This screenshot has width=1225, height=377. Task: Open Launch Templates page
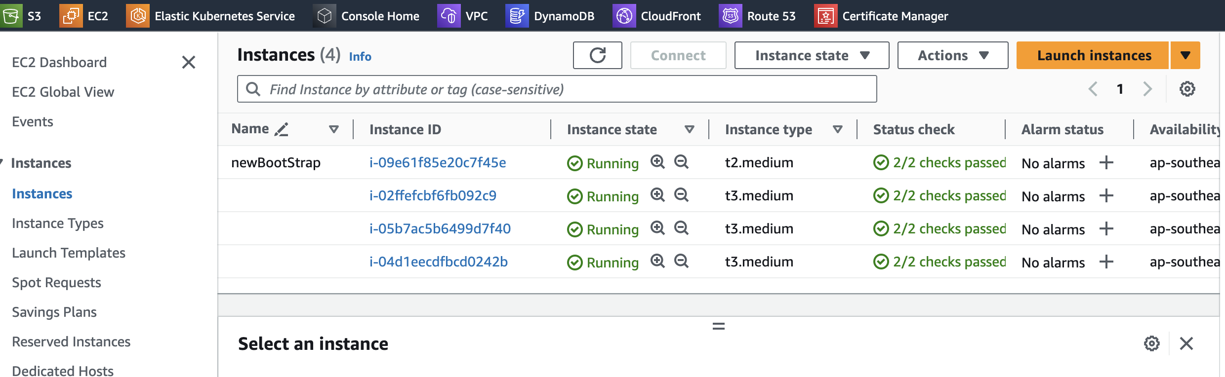pyautogui.click(x=69, y=253)
